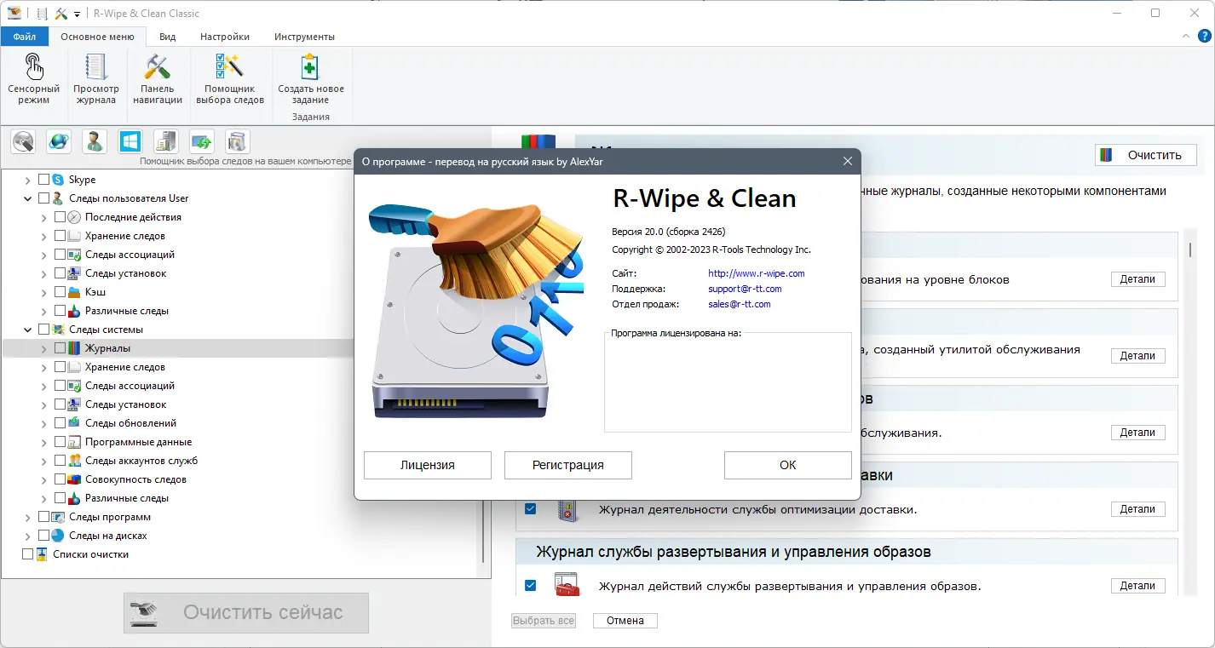Screen dimensions: 1215x648
Task: Click the Совокупность следов icon
Action: pos(74,479)
